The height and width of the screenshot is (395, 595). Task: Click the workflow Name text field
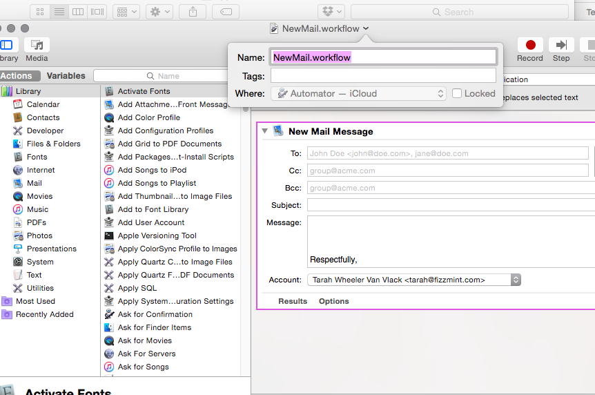coord(383,57)
